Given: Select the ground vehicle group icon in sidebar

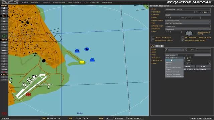Looking at the screenshot, I should 4,50.
